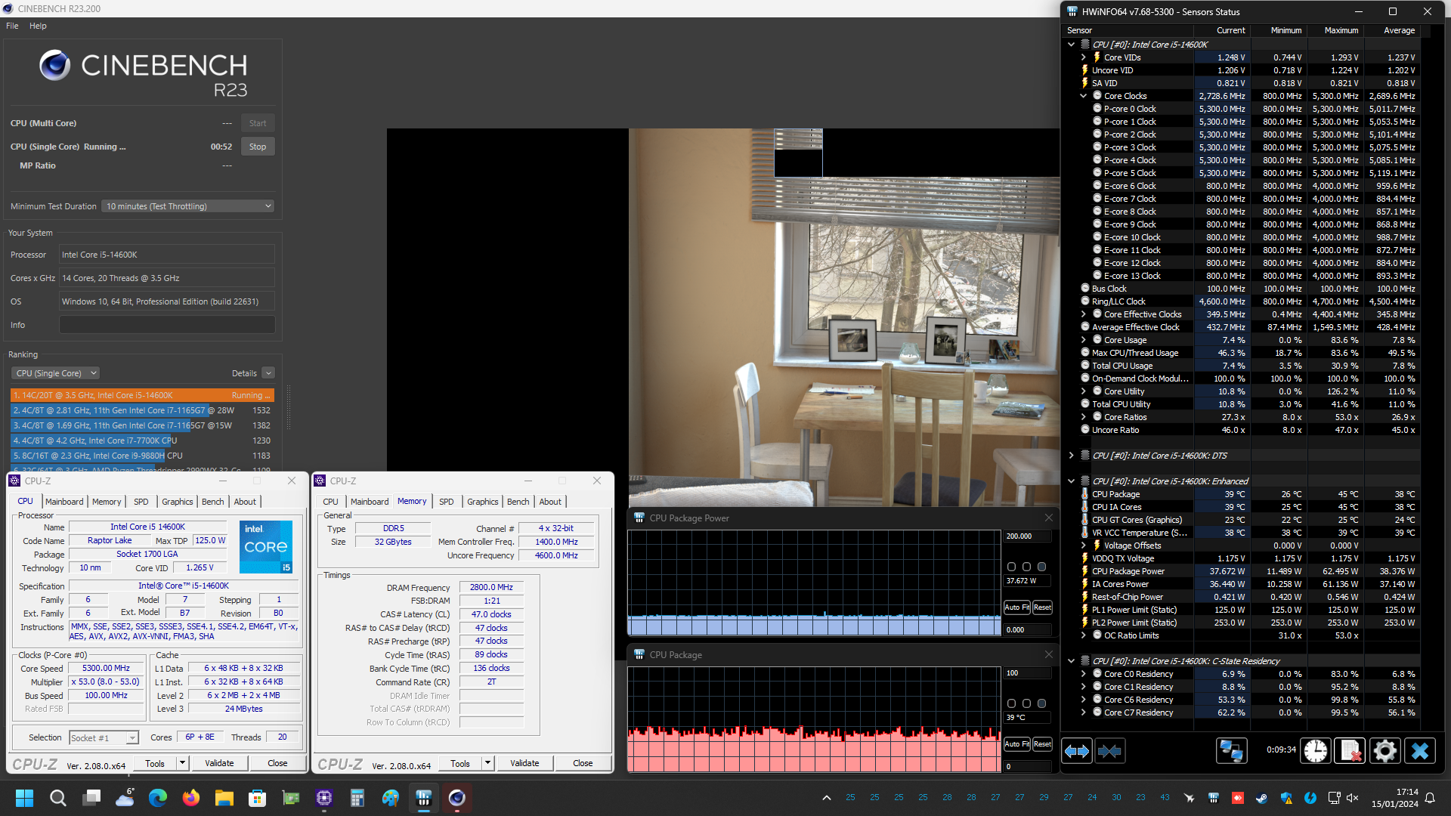This screenshot has height=816, width=1451.
Task: Open HWiNFO sensor settings gear
Action: pos(1384,751)
